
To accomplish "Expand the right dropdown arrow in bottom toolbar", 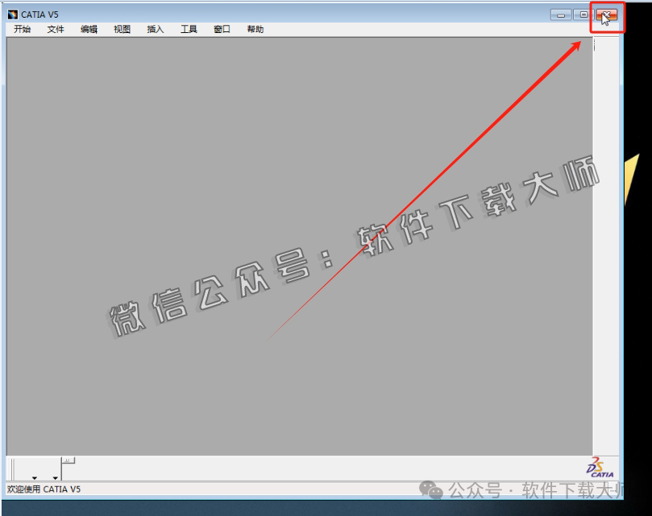I will (56, 478).
